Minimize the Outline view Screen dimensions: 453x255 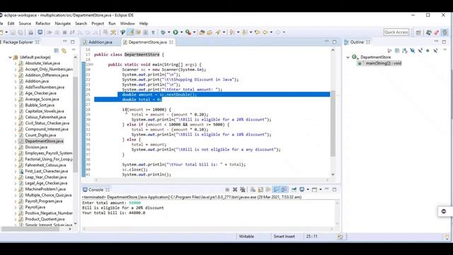pos(437,41)
